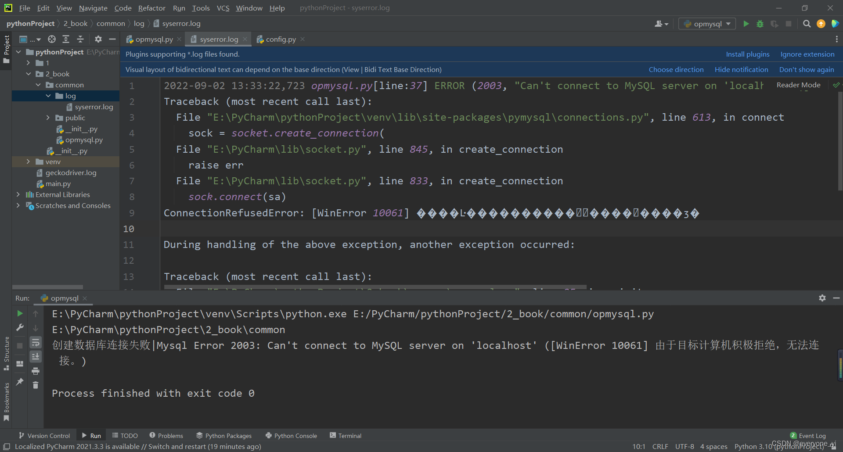This screenshot has height=452, width=843.
Task: Collapse 2_book folder
Action: (29, 74)
